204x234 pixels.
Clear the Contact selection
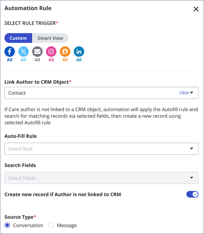(184, 93)
